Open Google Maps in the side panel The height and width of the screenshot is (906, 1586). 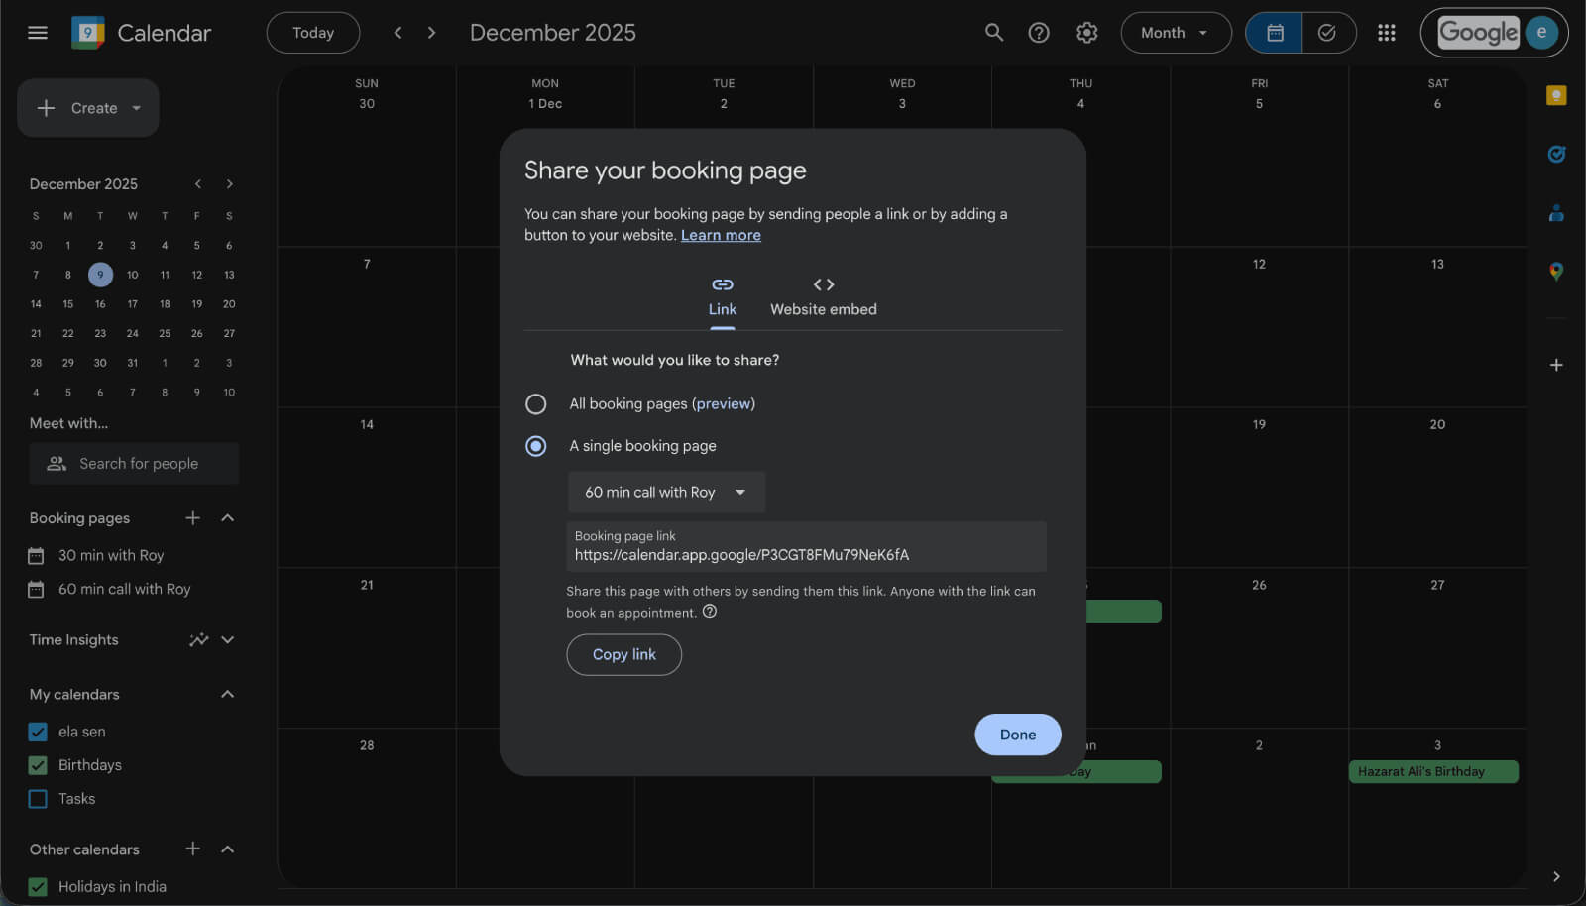(1557, 269)
